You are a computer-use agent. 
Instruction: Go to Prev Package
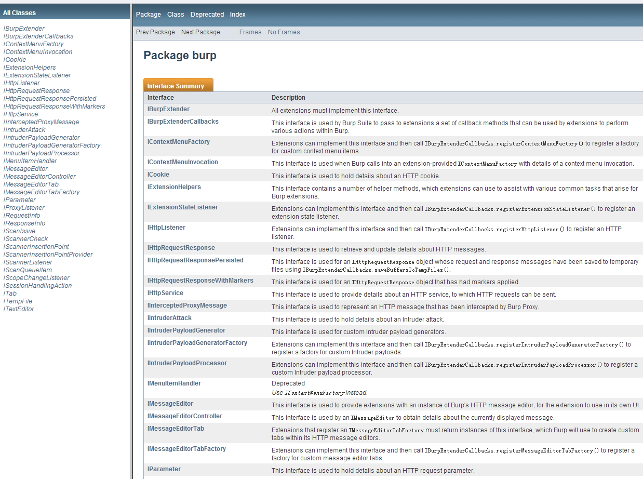[155, 32]
